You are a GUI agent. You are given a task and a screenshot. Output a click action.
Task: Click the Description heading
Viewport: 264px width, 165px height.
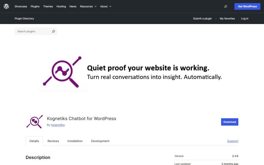click(38, 158)
